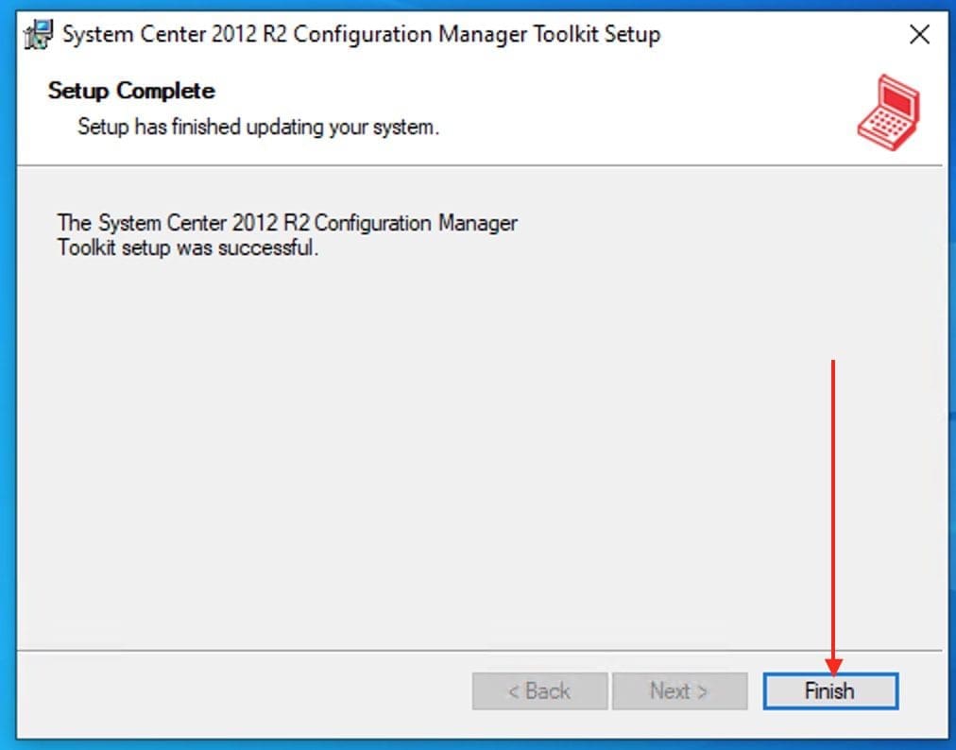The width and height of the screenshot is (956, 750).
Task: Click the red arrowhead above Finish
Action: (x=833, y=668)
